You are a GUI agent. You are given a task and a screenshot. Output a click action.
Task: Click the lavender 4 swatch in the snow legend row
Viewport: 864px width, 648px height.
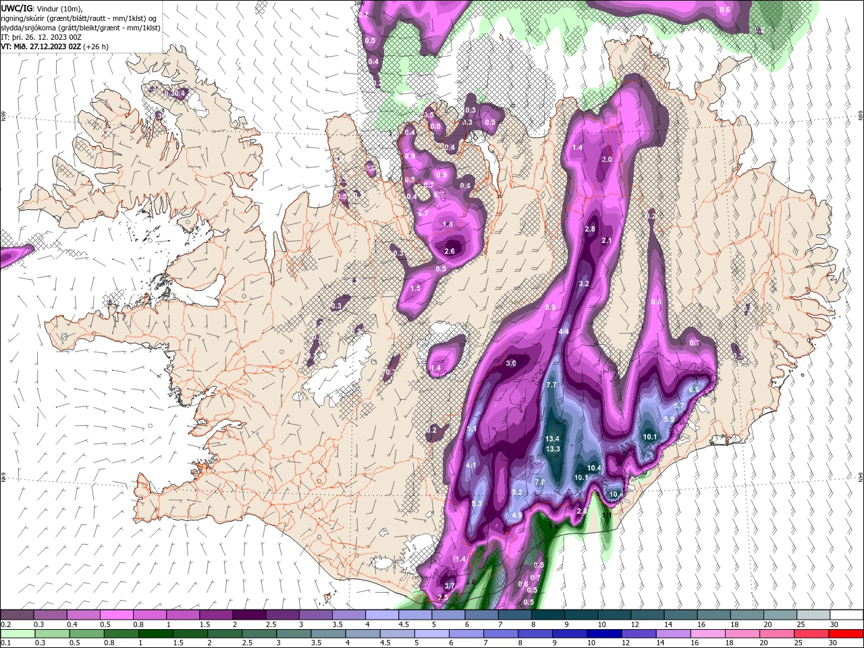click(x=382, y=615)
